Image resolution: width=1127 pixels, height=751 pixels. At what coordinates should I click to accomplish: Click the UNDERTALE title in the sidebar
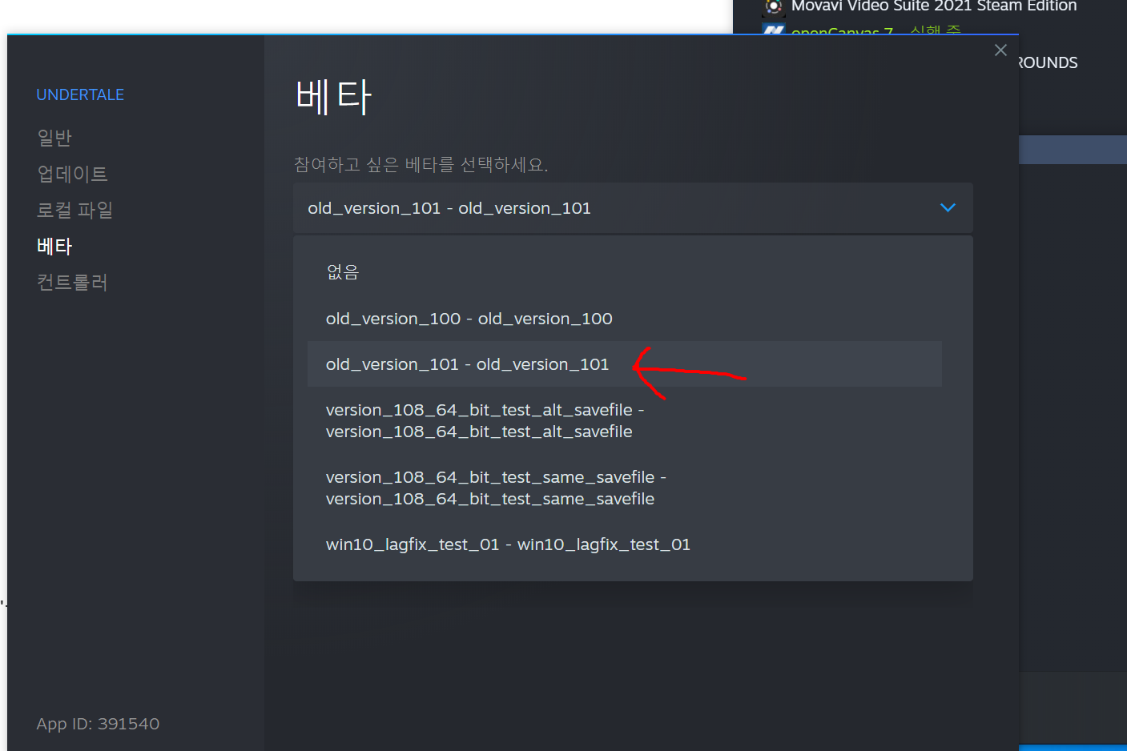80,94
